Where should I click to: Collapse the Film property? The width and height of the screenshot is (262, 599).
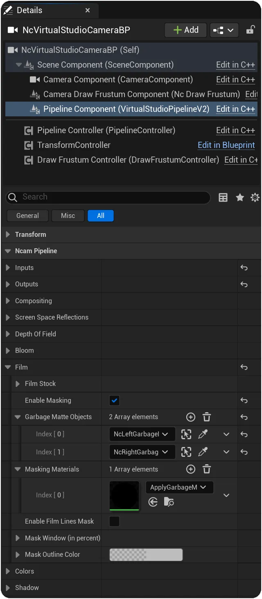click(x=8, y=367)
